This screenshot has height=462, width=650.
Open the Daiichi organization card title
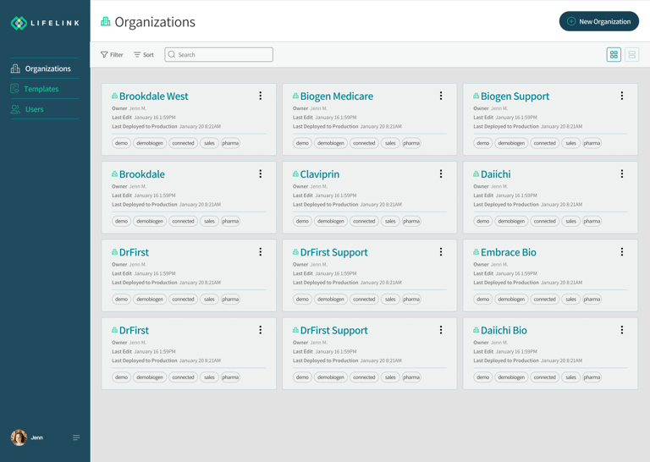pyautogui.click(x=495, y=174)
